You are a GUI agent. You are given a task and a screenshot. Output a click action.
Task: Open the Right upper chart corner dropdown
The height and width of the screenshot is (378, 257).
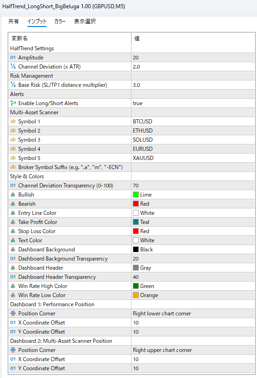coord(193,350)
